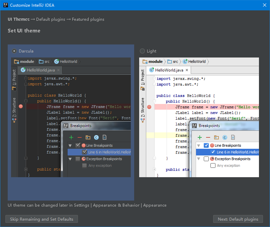
Task: Collapse Line Breakpoints tree in Light preview
Action: 199,145
